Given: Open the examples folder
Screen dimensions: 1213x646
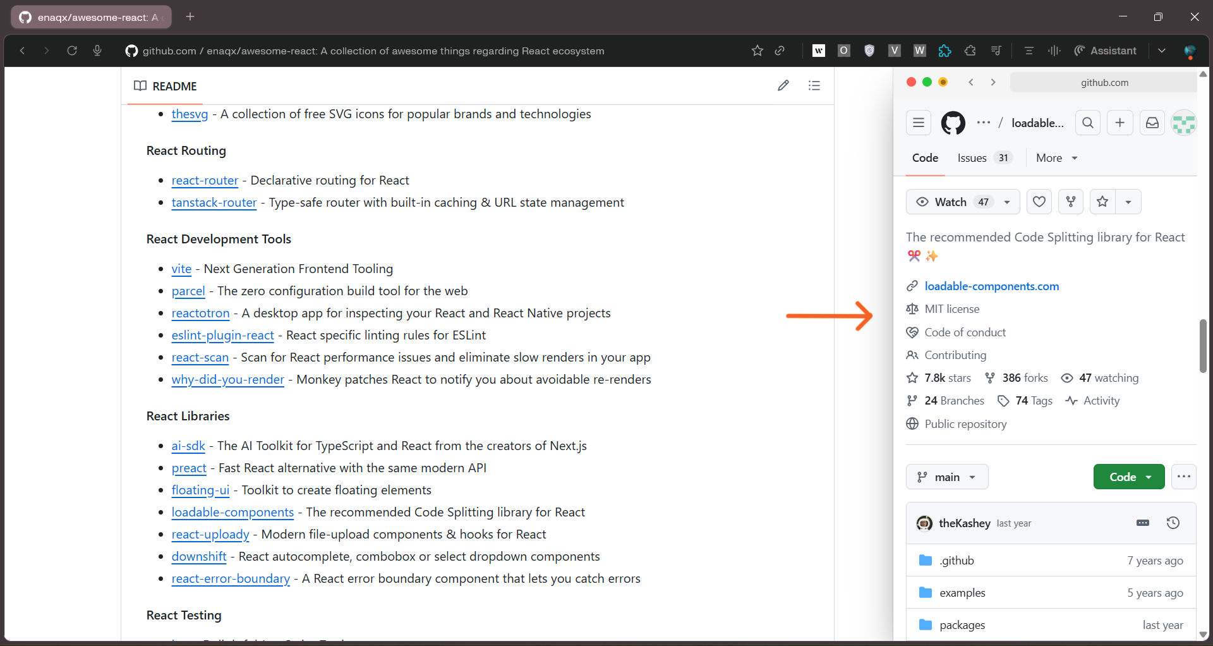Looking at the screenshot, I should (962, 593).
